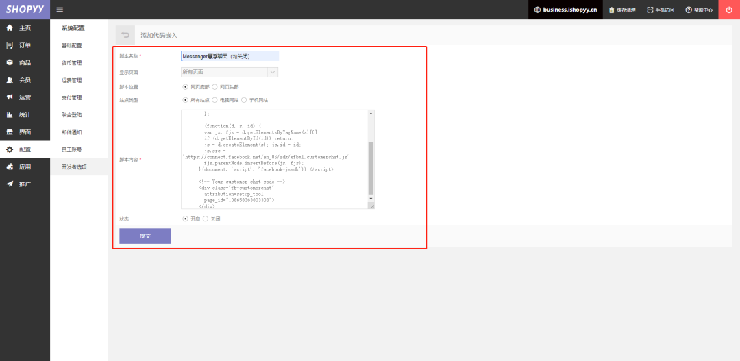
Task: Open 开发者选项 submenu item
Action: pos(74,167)
